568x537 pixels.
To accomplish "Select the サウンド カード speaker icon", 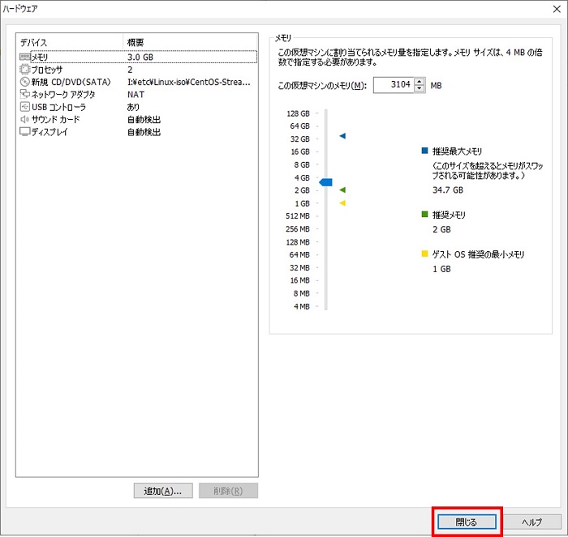I will [x=24, y=119].
